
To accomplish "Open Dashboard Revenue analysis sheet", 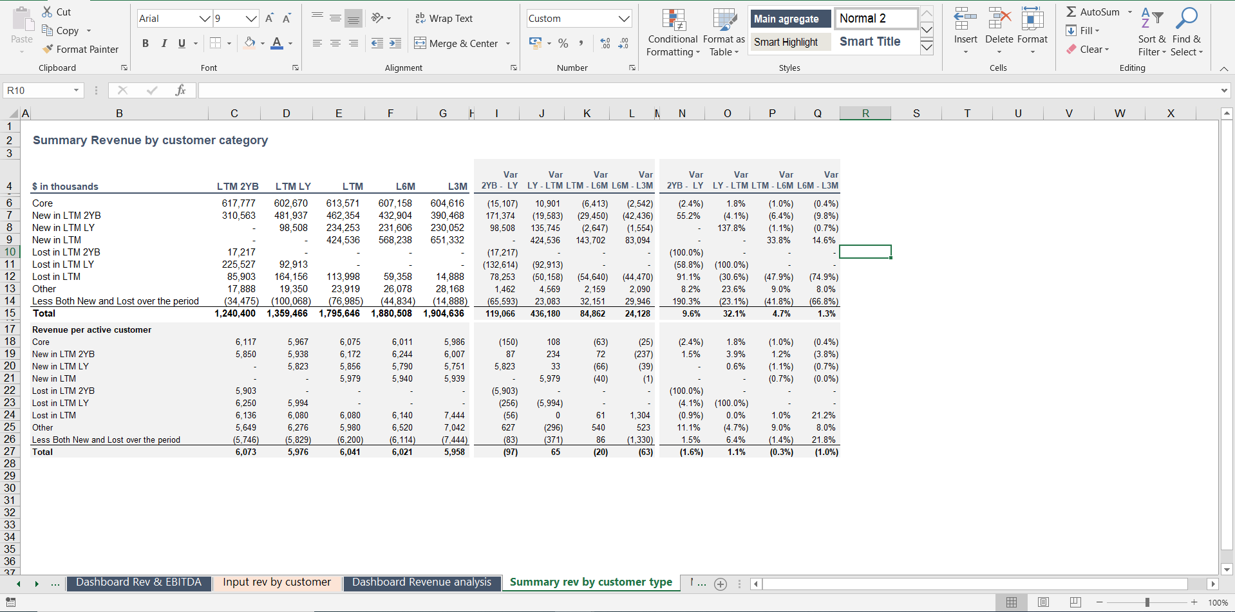I will pyautogui.click(x=422, y=582).
